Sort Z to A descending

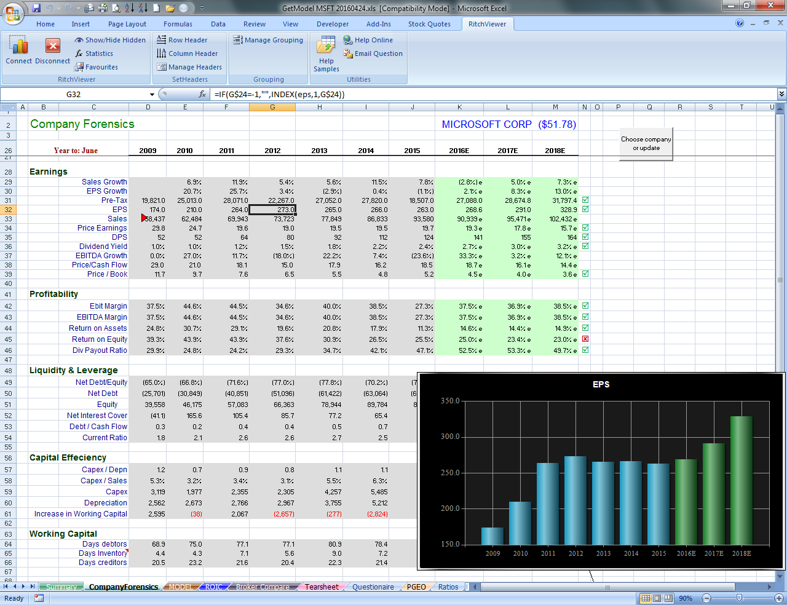[x=143, y=8]
